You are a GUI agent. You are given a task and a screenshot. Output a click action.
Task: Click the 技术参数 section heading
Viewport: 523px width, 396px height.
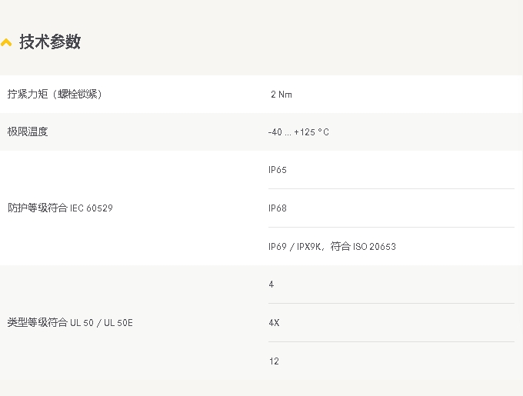point(50,42)
